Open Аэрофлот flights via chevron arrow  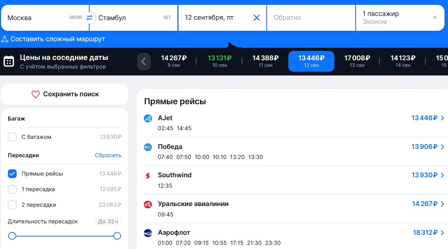click(442, 233)
